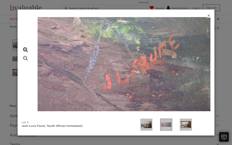Image resolution: width=232 pixels, height=145 pixels.
Task: Click the large signature image
Action: [124, 64]
